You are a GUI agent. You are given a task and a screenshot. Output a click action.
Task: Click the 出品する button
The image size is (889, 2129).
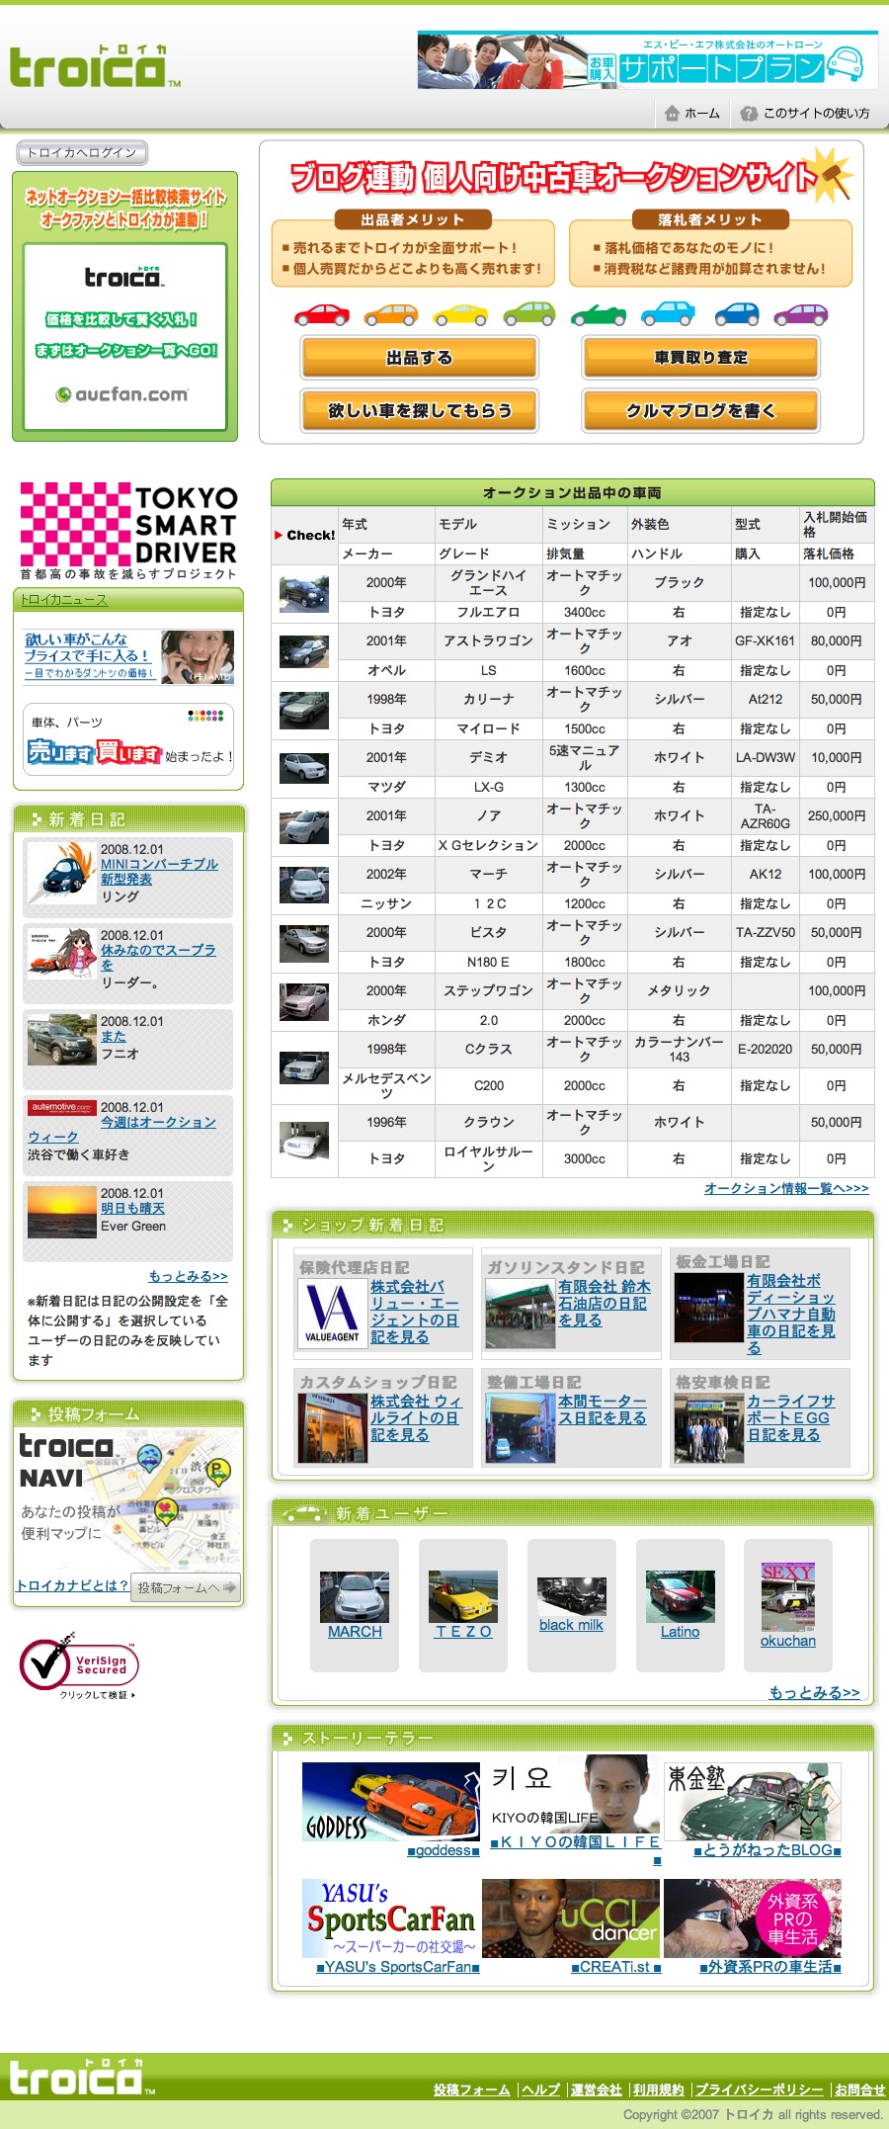pos(420,358)
